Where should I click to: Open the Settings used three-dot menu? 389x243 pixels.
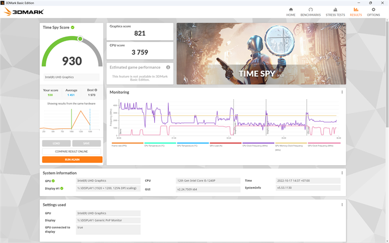pos(342,205)
